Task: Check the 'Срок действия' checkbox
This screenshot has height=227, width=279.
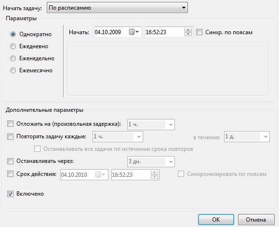Action: [x=10, y=174]
